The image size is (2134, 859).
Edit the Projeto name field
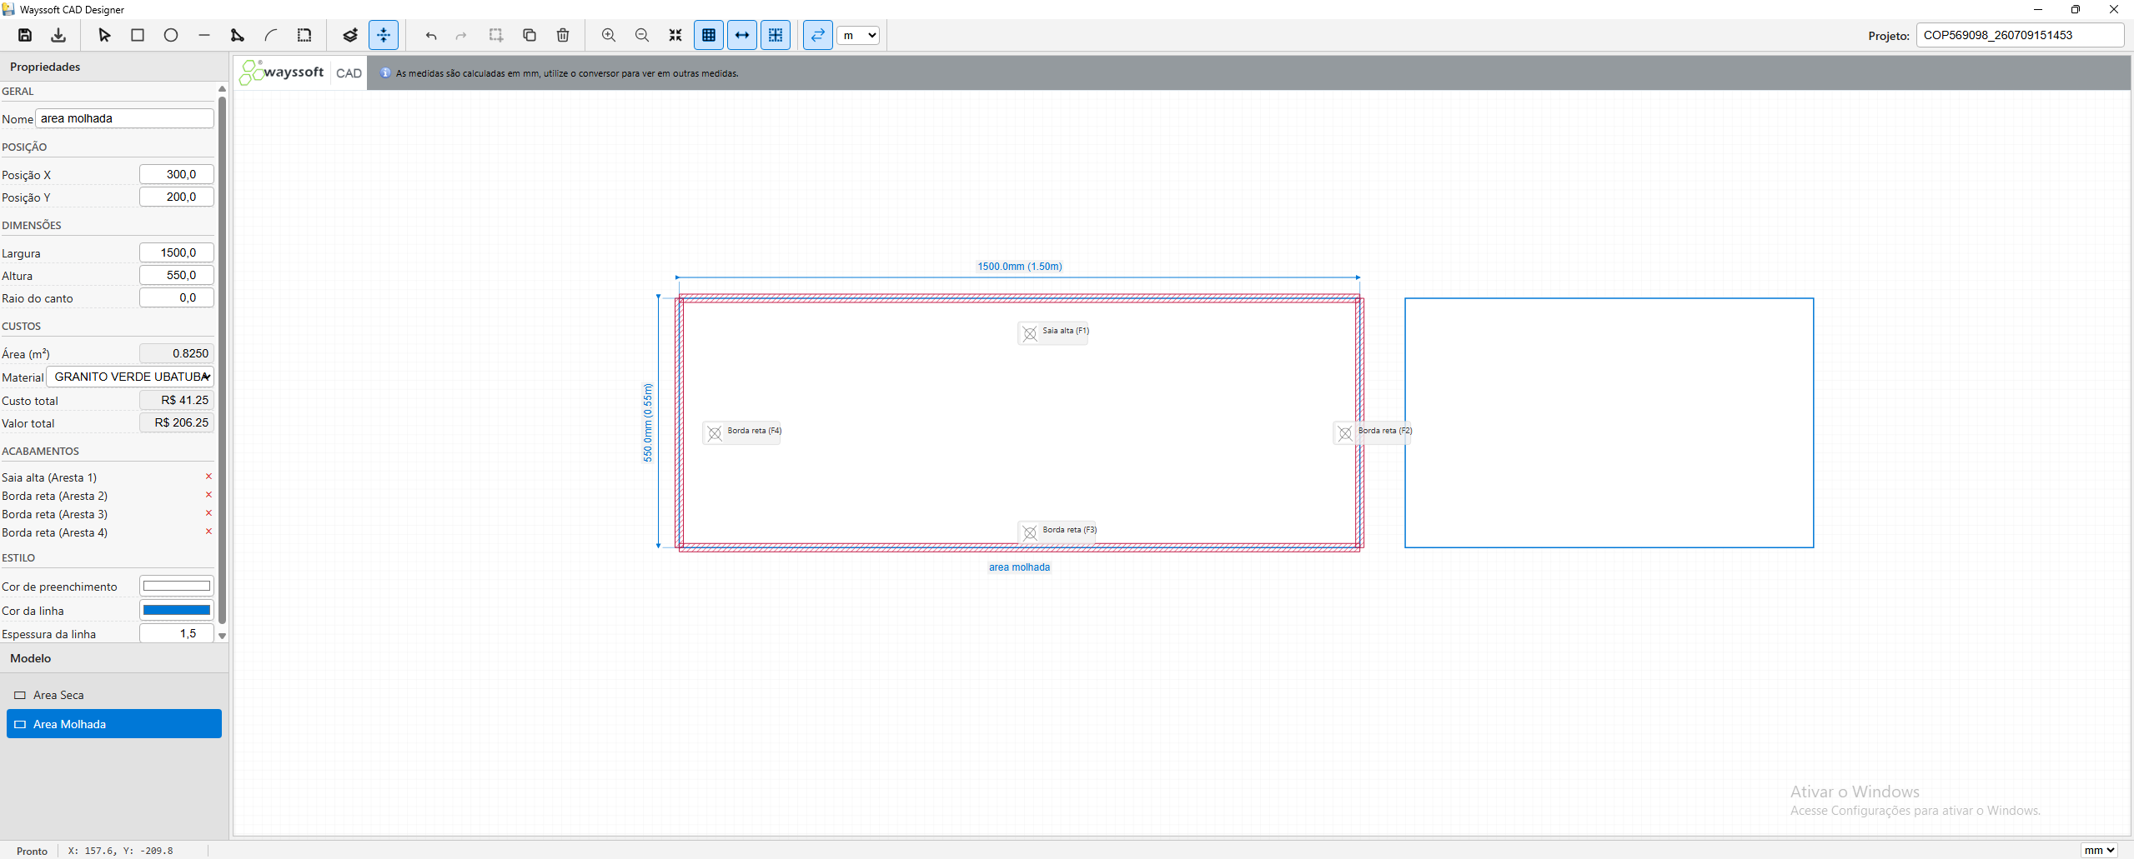click(x=2020, y=35)
